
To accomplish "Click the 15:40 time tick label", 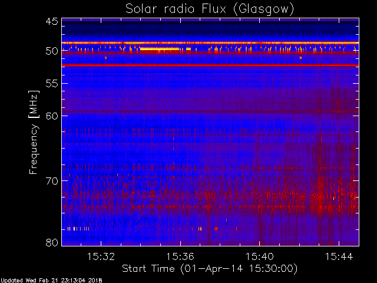I will click(x=259, y=256).
